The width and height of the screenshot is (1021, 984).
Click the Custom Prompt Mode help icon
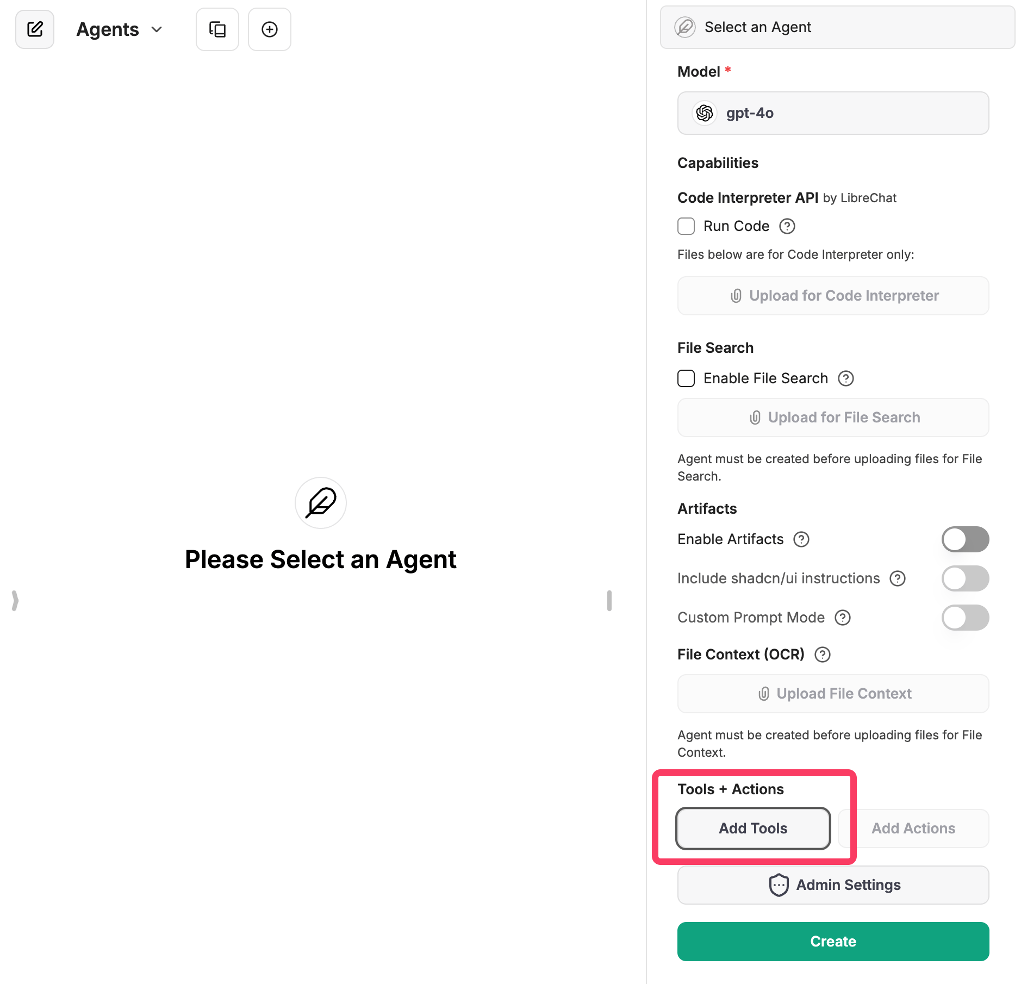(843, 618)
